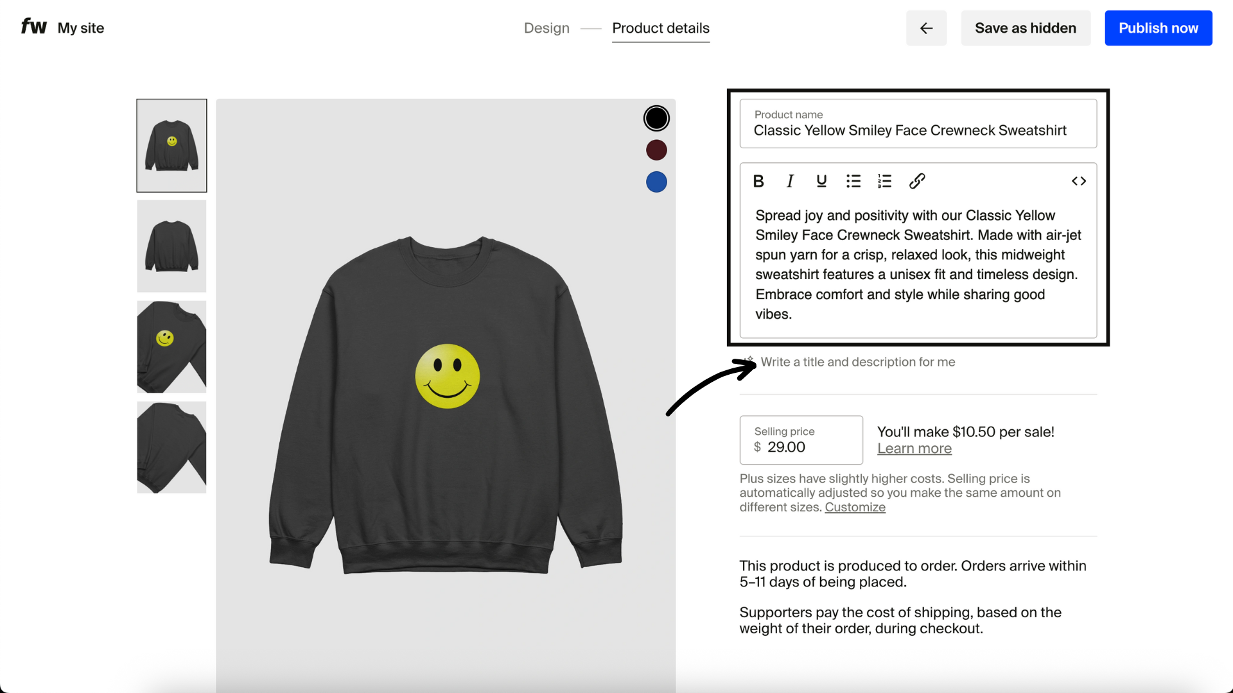Choose the maroon color swatch

click(x=656, y=150)
